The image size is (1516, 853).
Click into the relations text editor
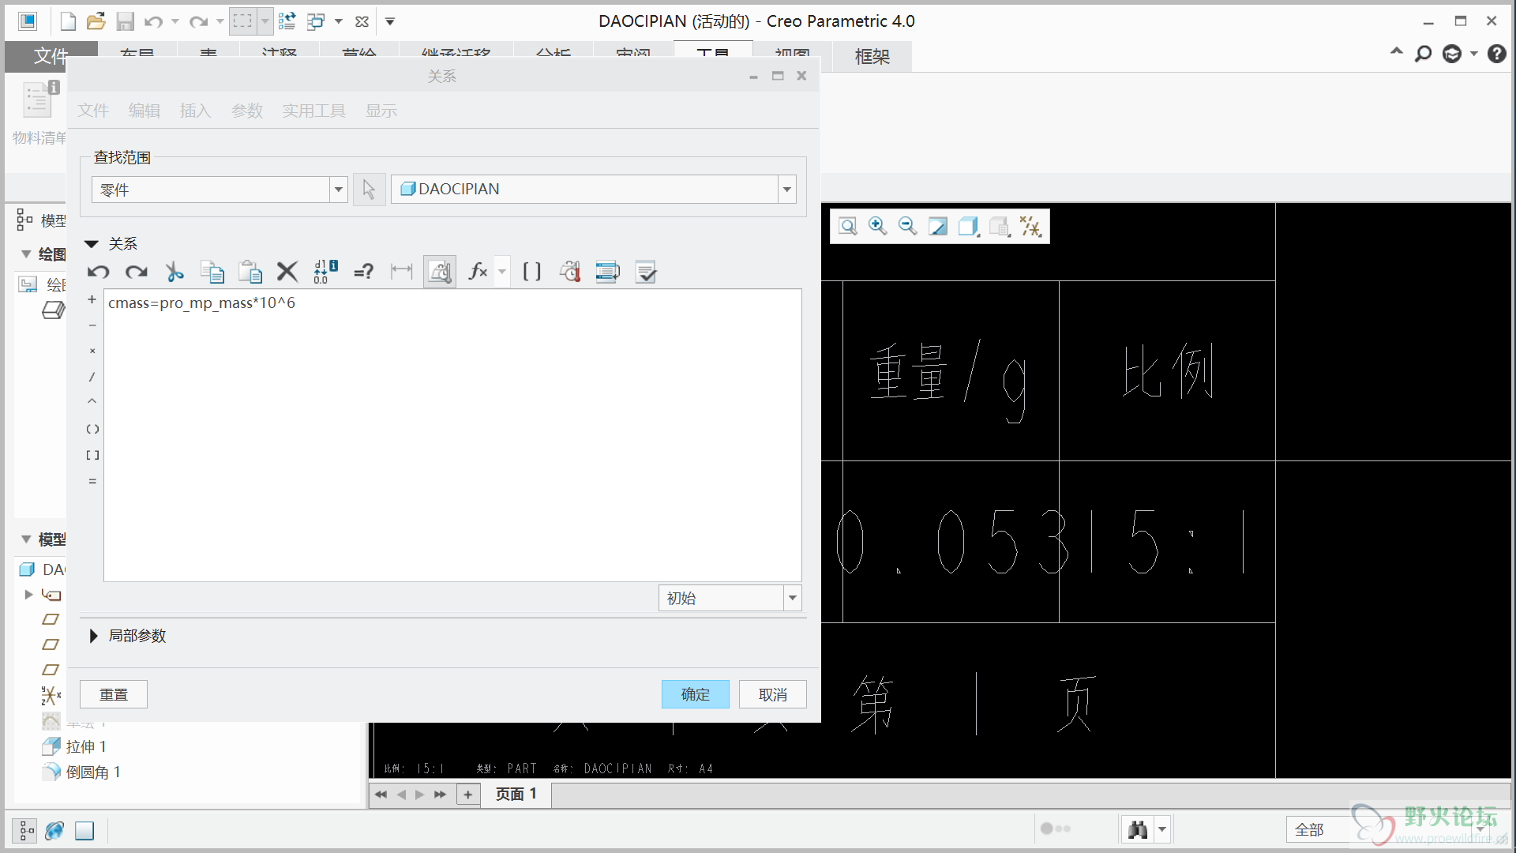452,435
